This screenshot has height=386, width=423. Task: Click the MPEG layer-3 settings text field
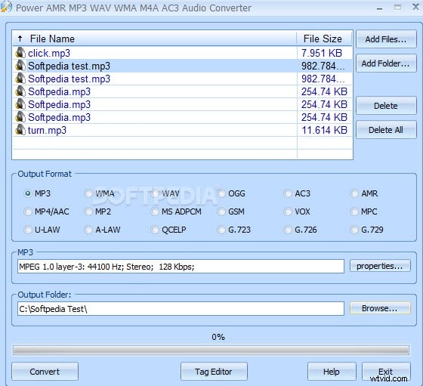[x=181, y=267]
